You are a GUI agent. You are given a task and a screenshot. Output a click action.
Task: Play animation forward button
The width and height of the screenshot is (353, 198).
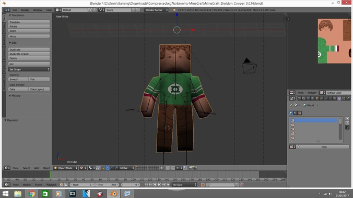(159, 185)
